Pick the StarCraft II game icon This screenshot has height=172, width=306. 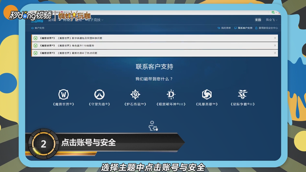[x=243, y=94]
